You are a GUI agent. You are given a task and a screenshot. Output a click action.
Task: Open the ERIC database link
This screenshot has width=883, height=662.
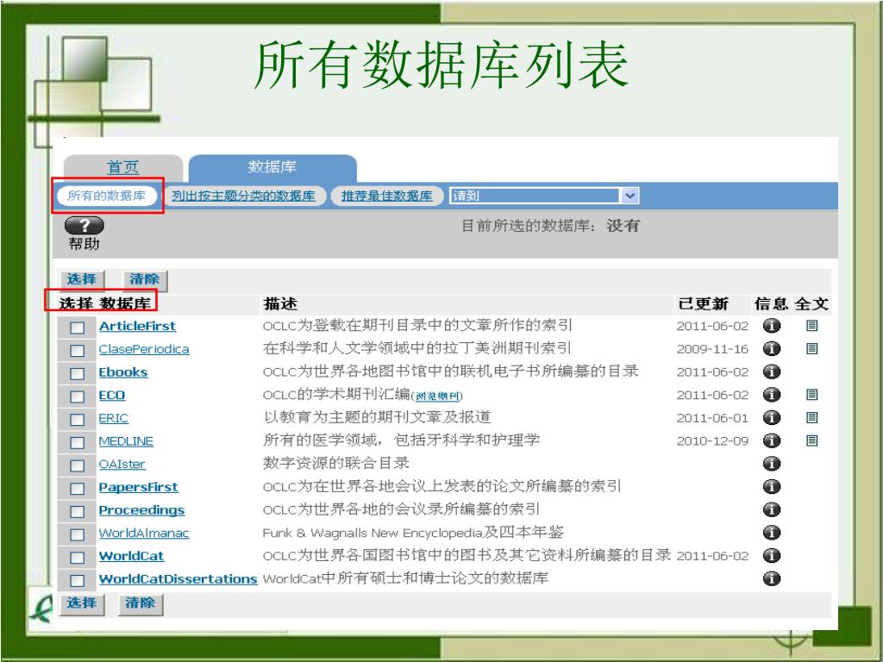click(114, 418)
